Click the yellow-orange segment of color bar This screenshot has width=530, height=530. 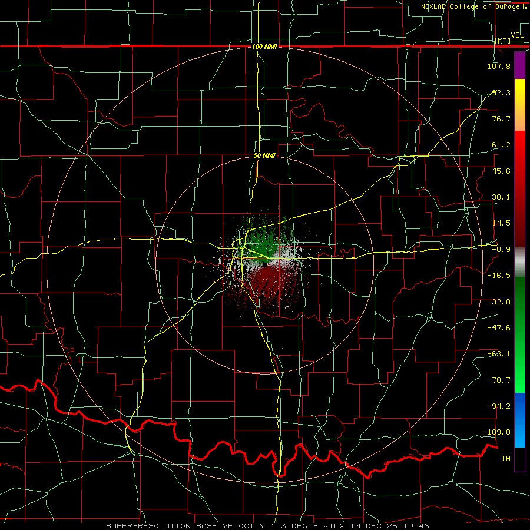(x=520, y=105)
